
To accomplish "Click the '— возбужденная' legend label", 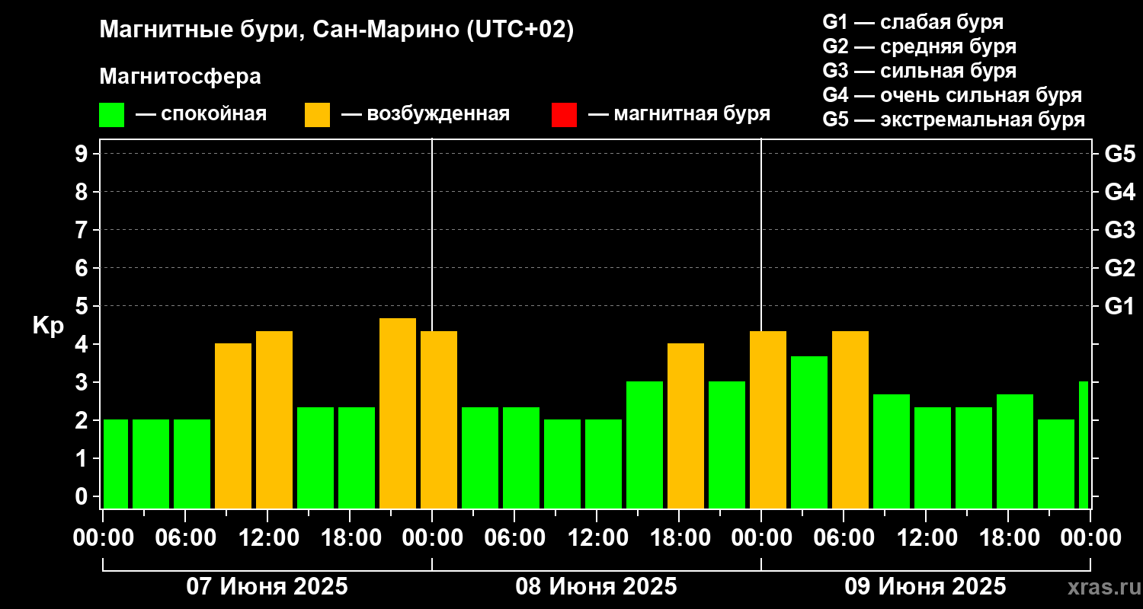I will click(x=425, y=114).
